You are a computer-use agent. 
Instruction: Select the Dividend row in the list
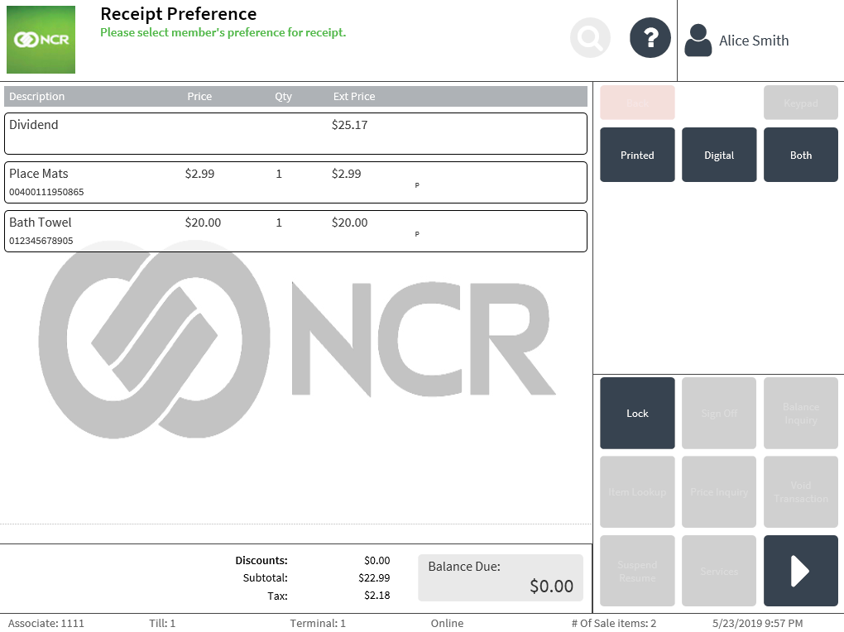(295, 133)
